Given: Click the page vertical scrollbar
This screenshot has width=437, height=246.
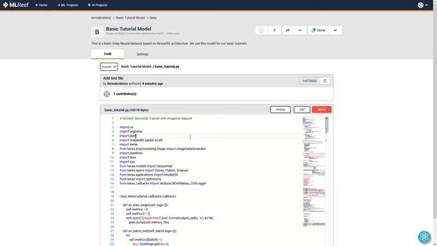Looking at the screenshot, I should [435, 111].
